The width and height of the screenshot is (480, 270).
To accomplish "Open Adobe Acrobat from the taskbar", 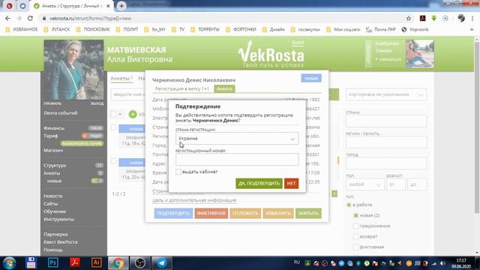I will pyautogui.click(x=75, y=262).
